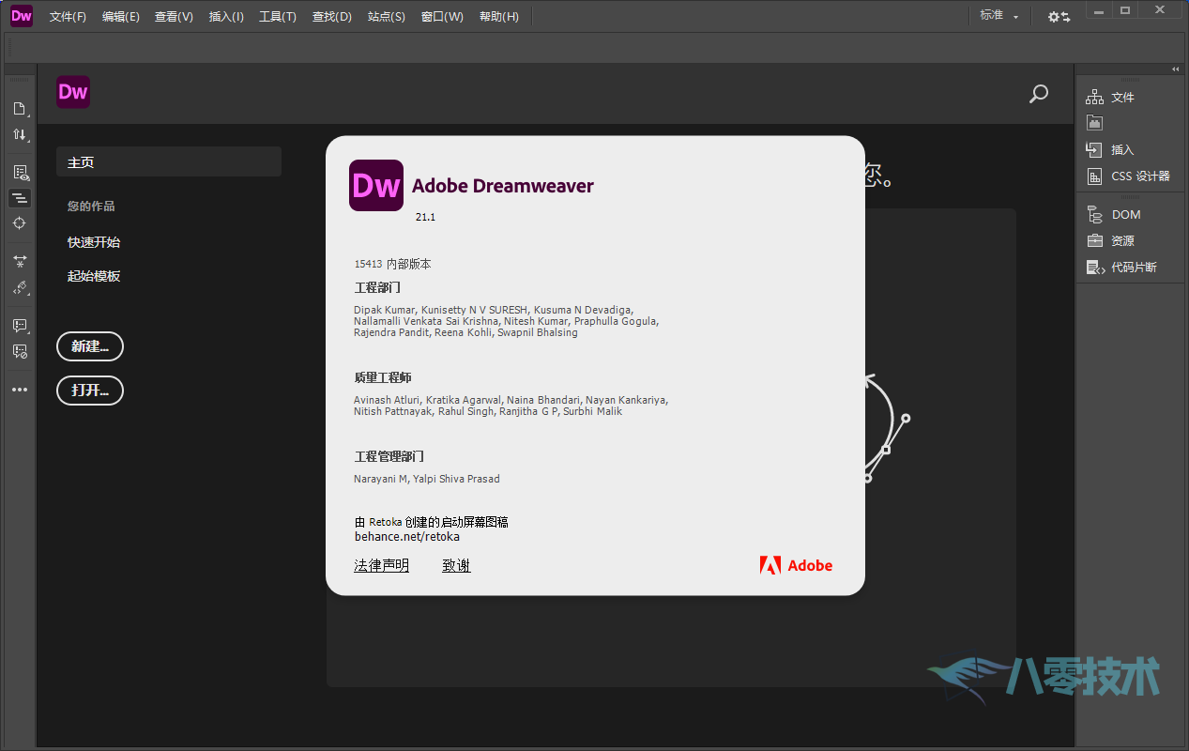
Task: Click the Narayani M, Yalpi Shiva Prasad line
Action: point(427,479)
